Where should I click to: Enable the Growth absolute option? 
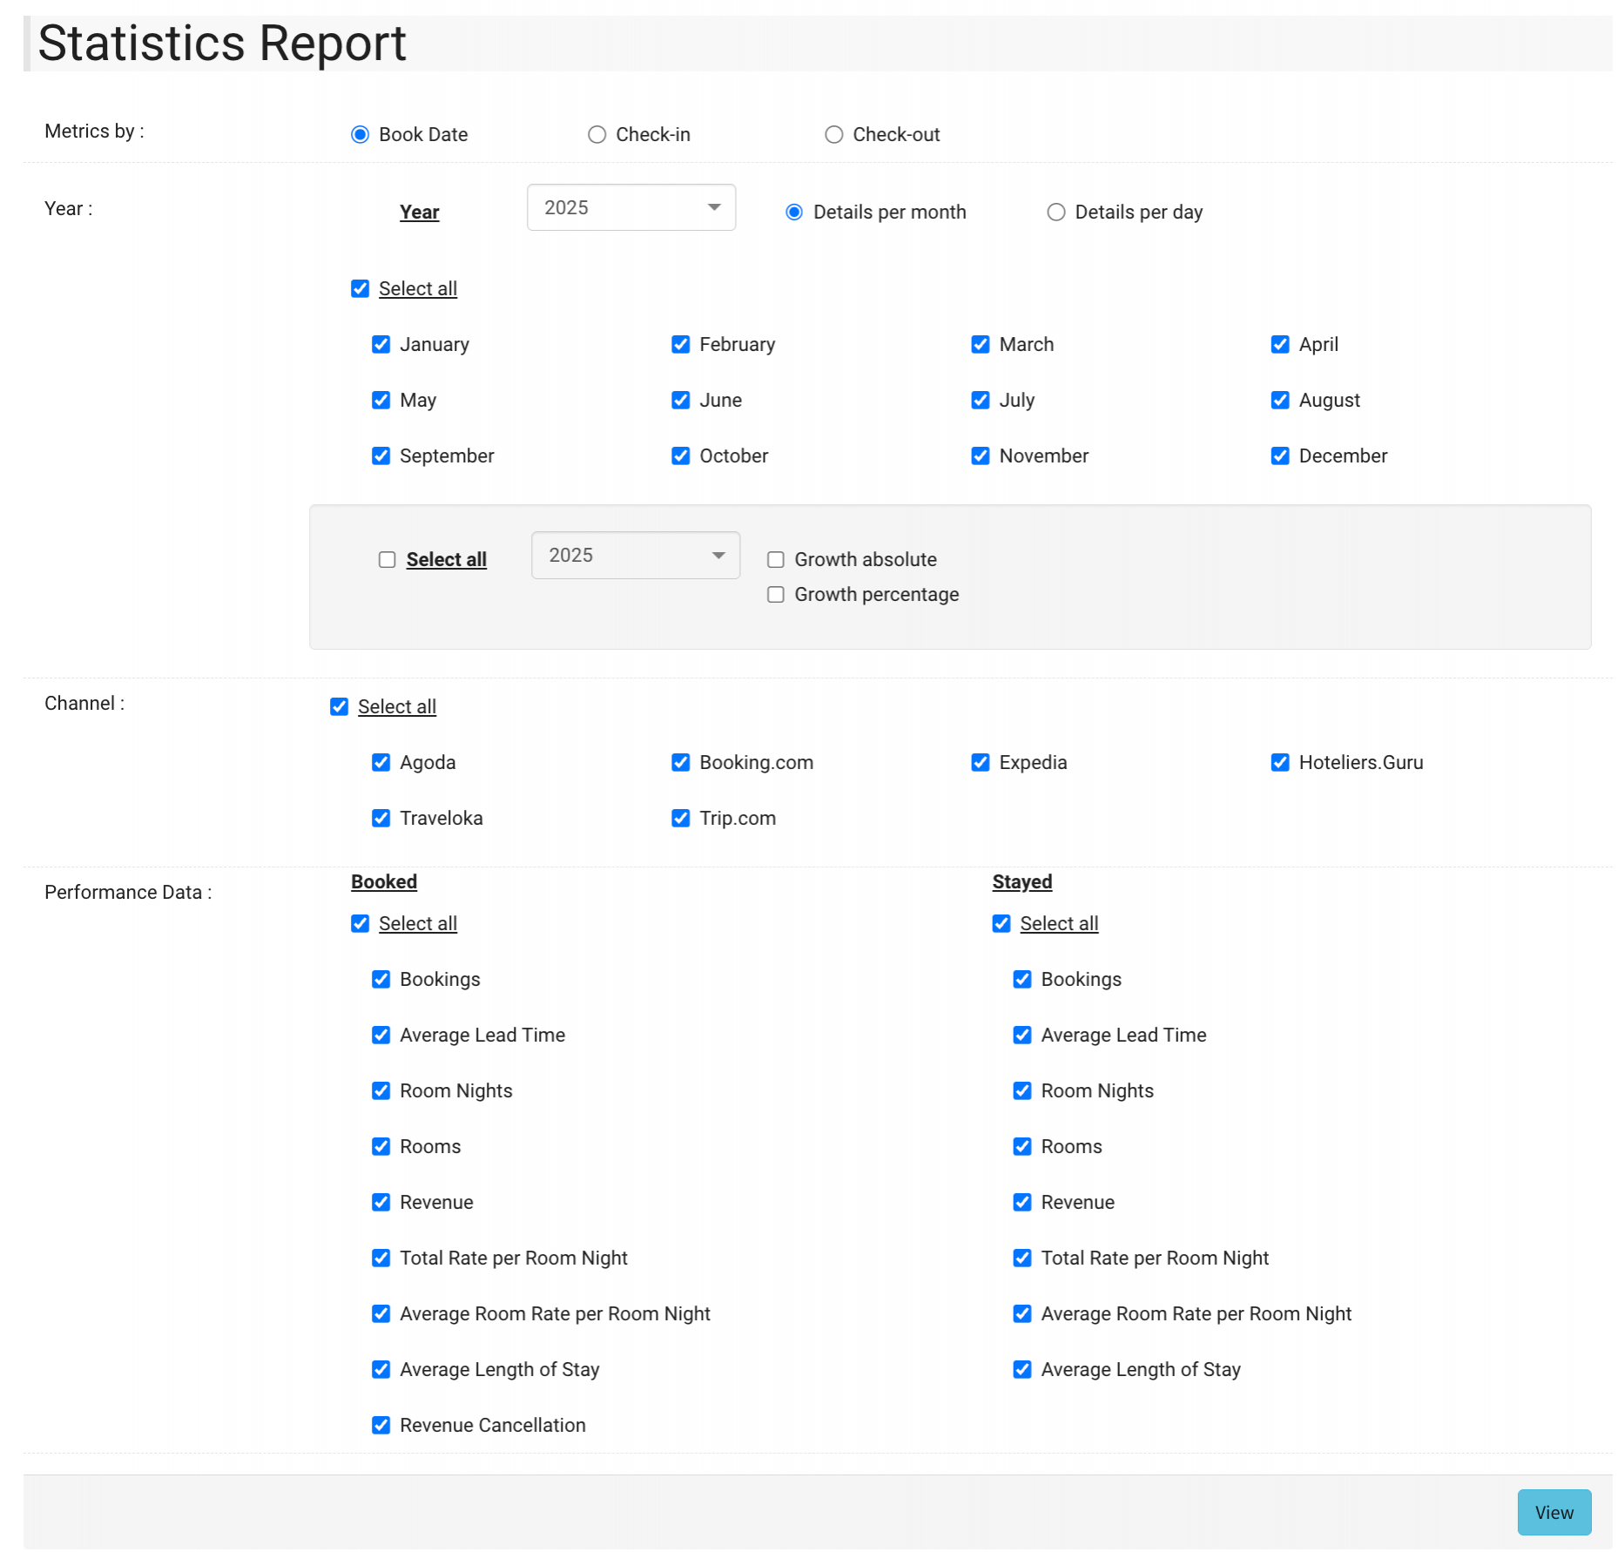click(775, 560)
